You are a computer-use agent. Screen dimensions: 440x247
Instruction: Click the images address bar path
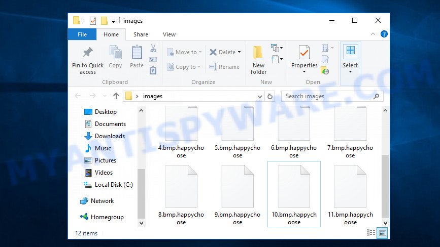pyautogui.click(x=153, y=96)
